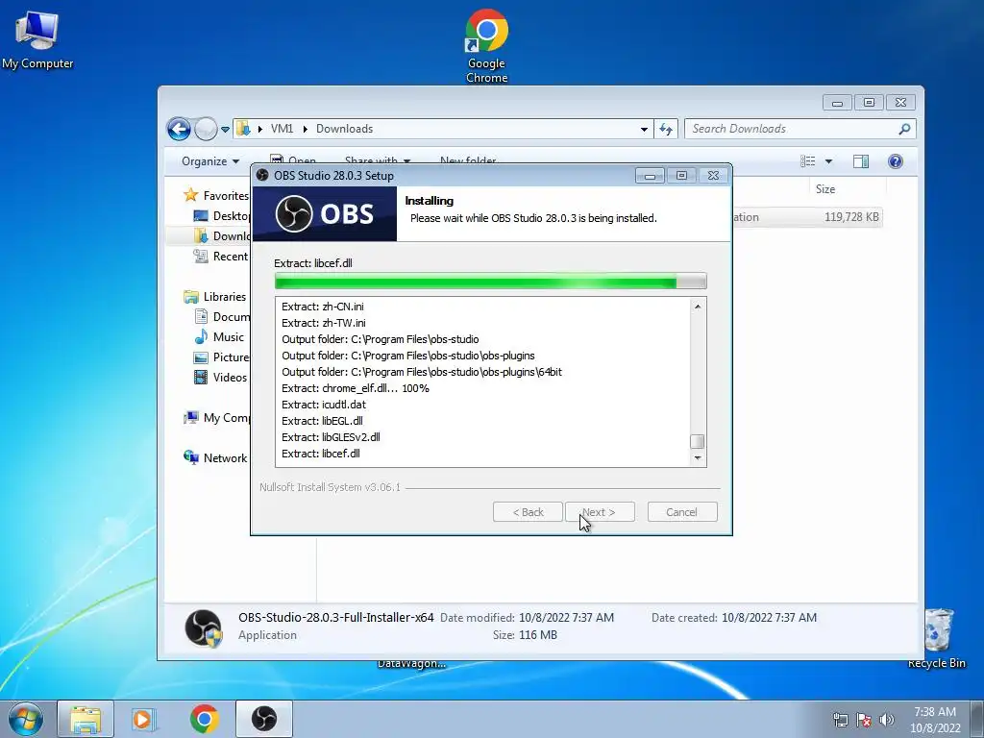Select log line 'Extract: zh-TW.ini'
The height and width of the screenshot is (738, 984).
(324, 323)
